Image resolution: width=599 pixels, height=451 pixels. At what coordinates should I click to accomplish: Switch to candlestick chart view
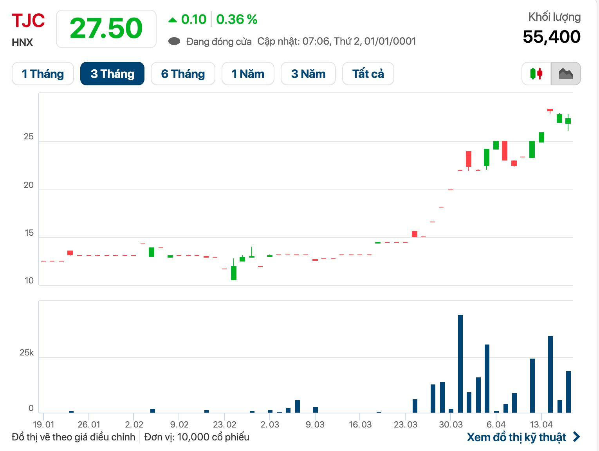(x=536, y=74)
